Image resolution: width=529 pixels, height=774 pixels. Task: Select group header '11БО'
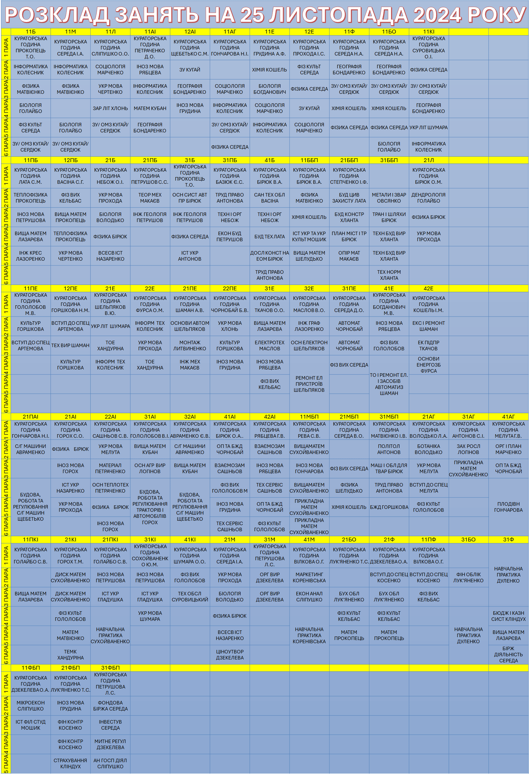click(389, 32)
